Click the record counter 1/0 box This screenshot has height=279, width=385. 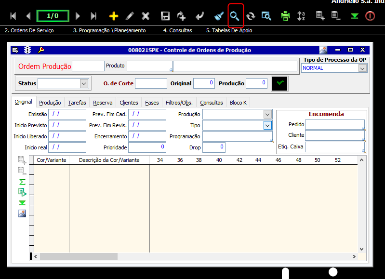[53, 16]
